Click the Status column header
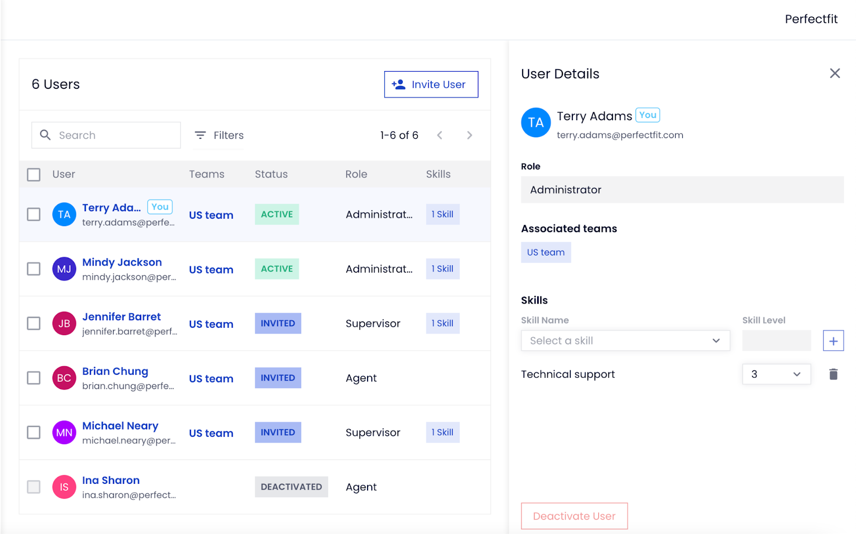856x534 pixels. click(x=271, y=174)
